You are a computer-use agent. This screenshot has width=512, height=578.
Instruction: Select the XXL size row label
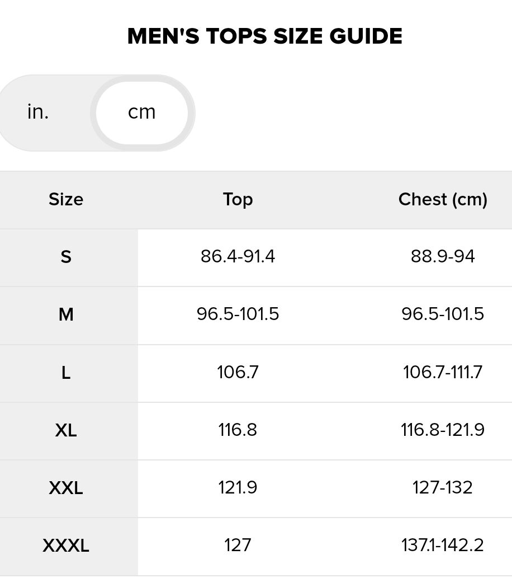(66, 487)
